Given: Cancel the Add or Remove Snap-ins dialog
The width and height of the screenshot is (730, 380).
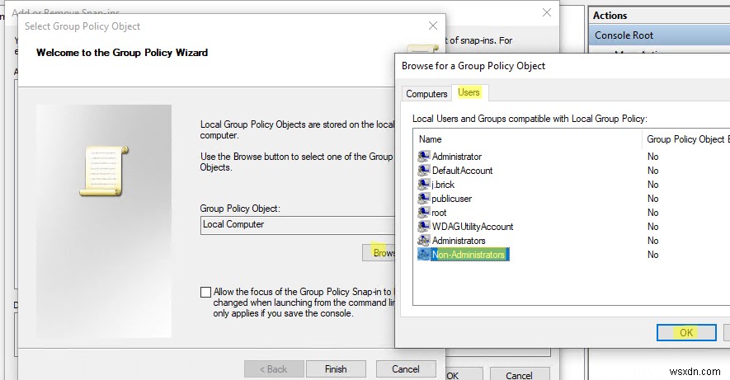Looking at the screenshot, I should [519, 374].
